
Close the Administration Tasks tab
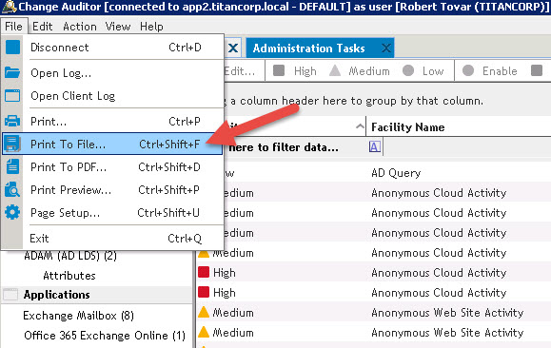point(386,48)
